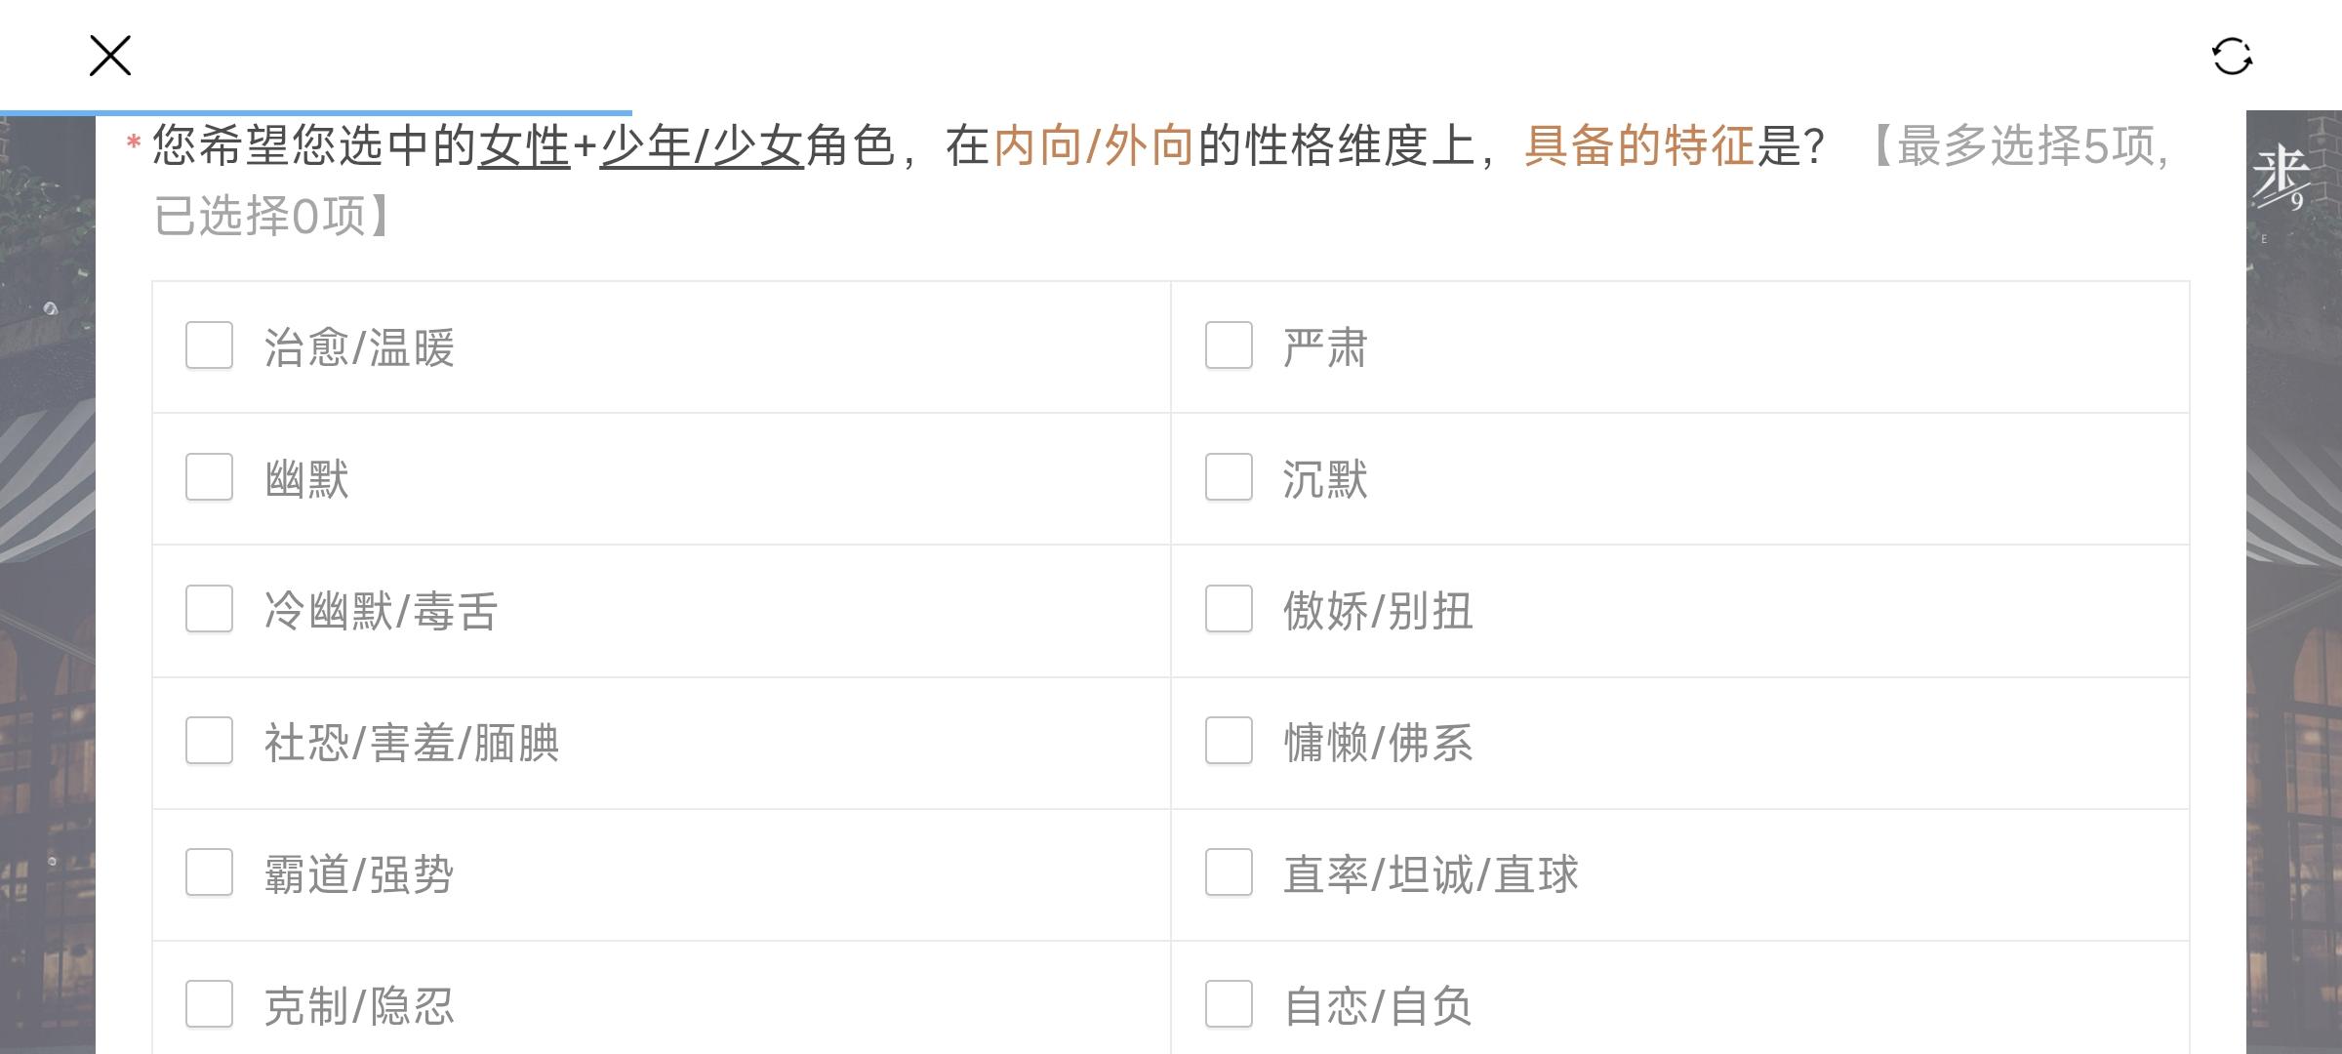Click the underlined 女性 text in question

point(523,146)
